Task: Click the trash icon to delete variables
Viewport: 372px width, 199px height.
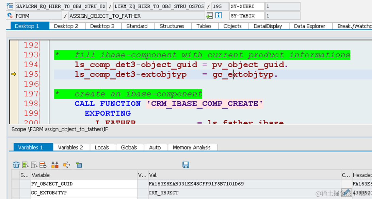Action: pyautogui.click(x=16, y=165)
